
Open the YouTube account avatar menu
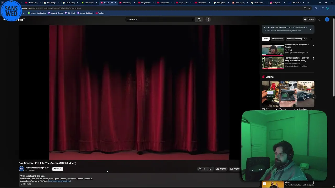(327, 19)
